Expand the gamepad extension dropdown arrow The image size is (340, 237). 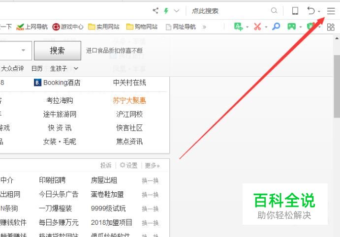(301, 28)
